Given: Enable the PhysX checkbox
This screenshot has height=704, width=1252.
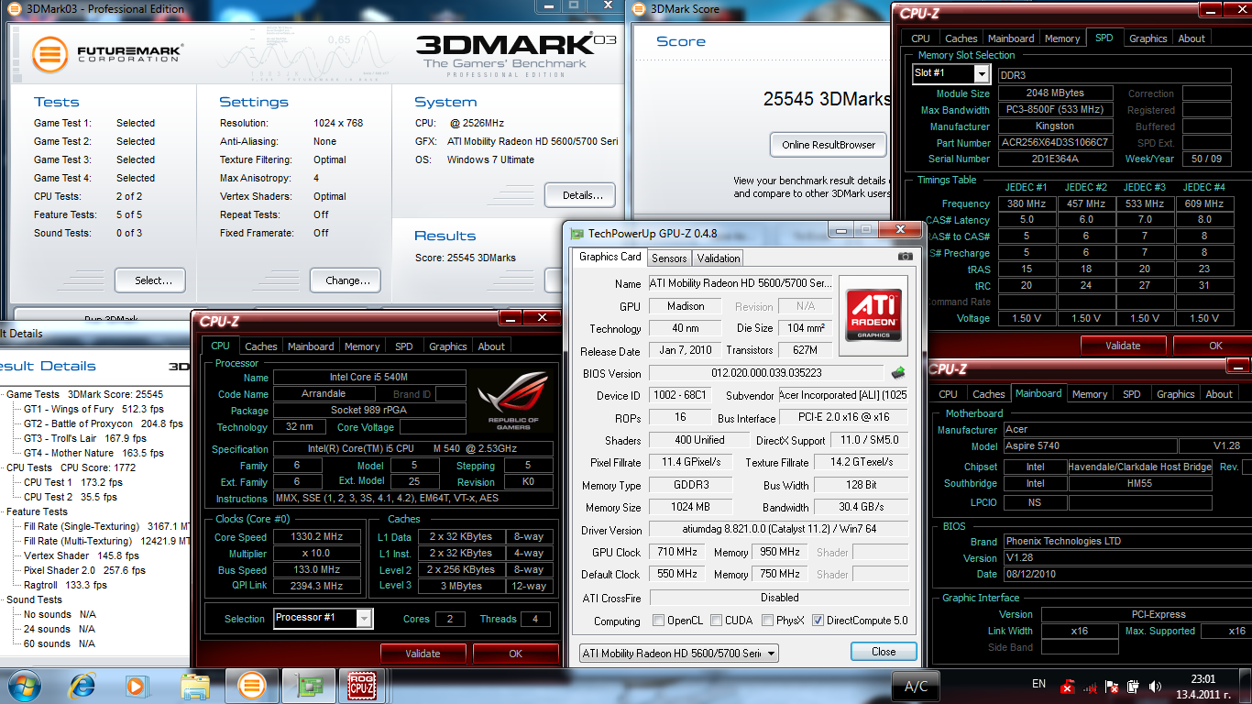Looking at the screenshot, I should click(x=767, y=621).
